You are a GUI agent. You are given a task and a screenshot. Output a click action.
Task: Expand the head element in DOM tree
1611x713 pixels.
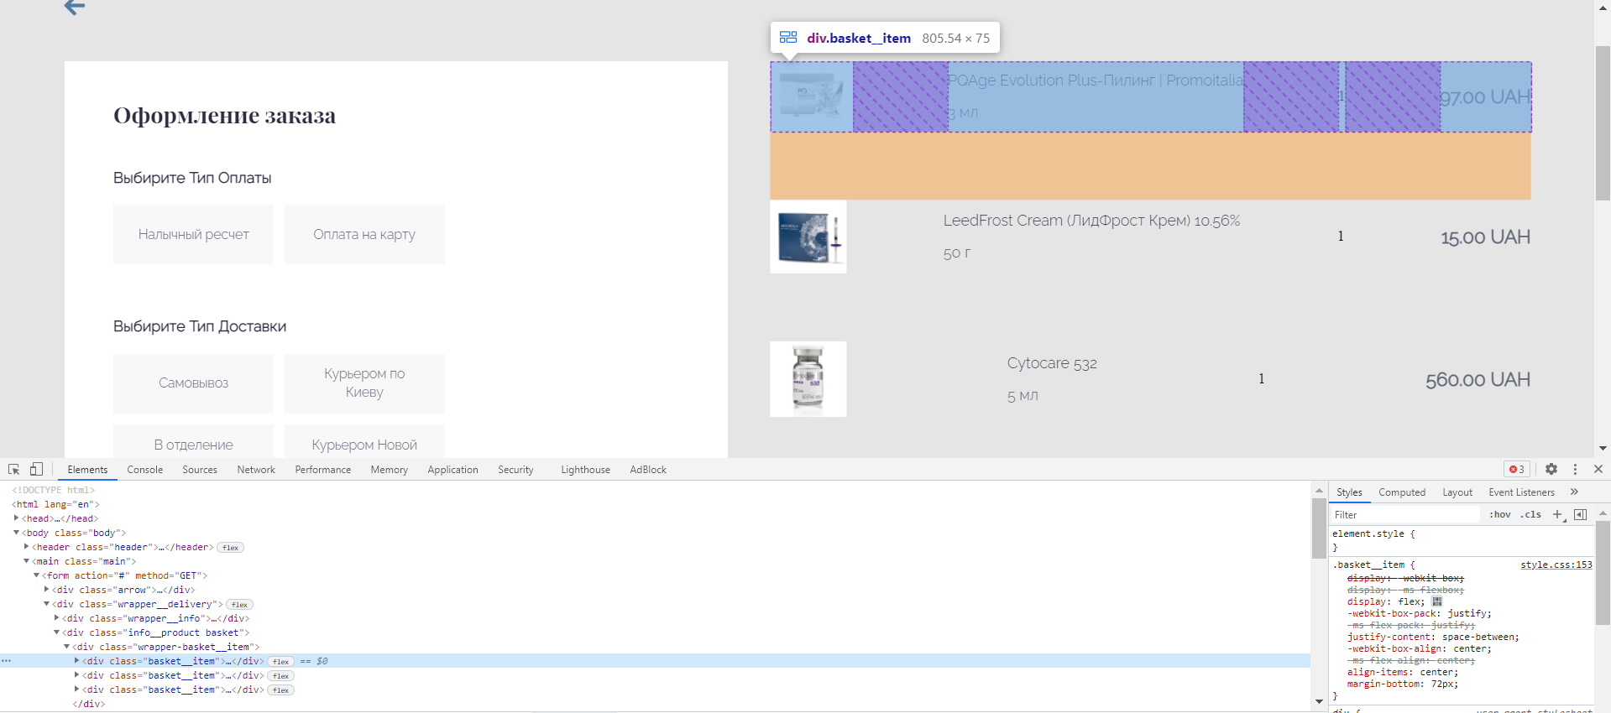[16, 518]
